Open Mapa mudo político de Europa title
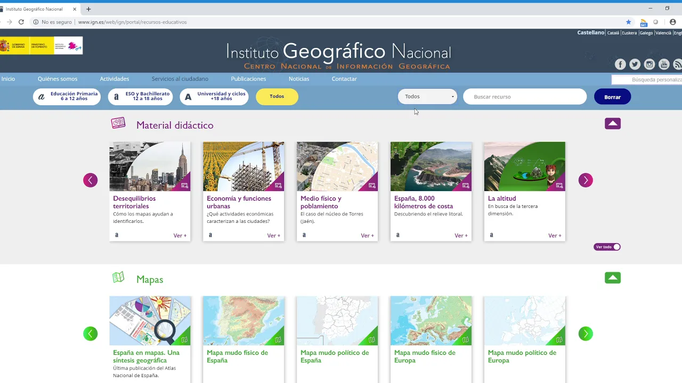Image resolution: width=682 pixels, height=383 pixels. (522, 356)
